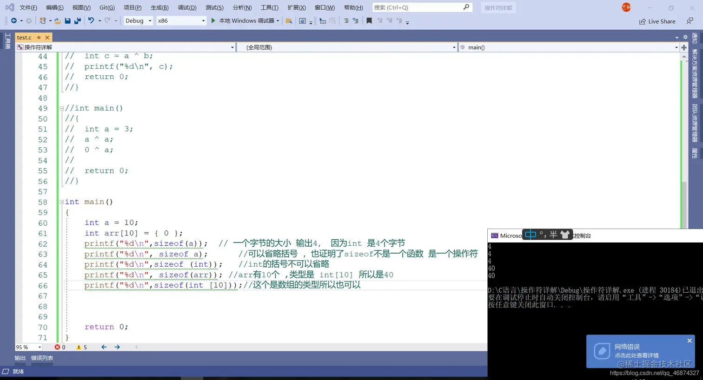
Task: Collapse the commented //int main() block
Action: click(x=61, y=108)
